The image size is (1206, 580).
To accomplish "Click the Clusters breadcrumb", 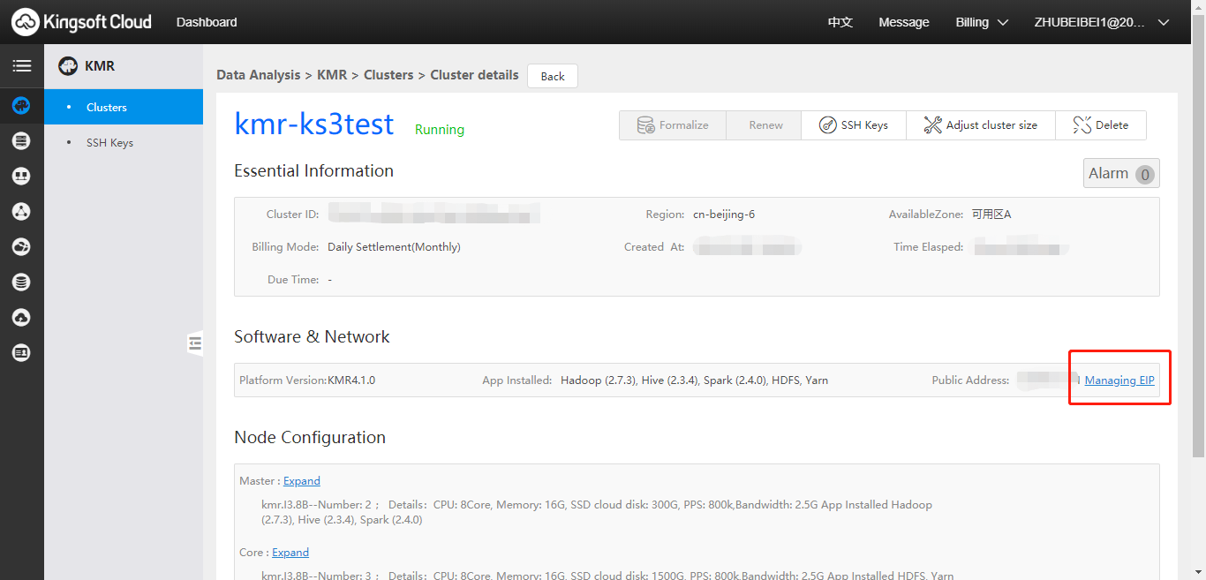I will [388, 75].
